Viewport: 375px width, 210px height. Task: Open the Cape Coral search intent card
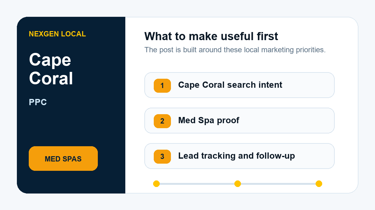(x=239, y=85)
